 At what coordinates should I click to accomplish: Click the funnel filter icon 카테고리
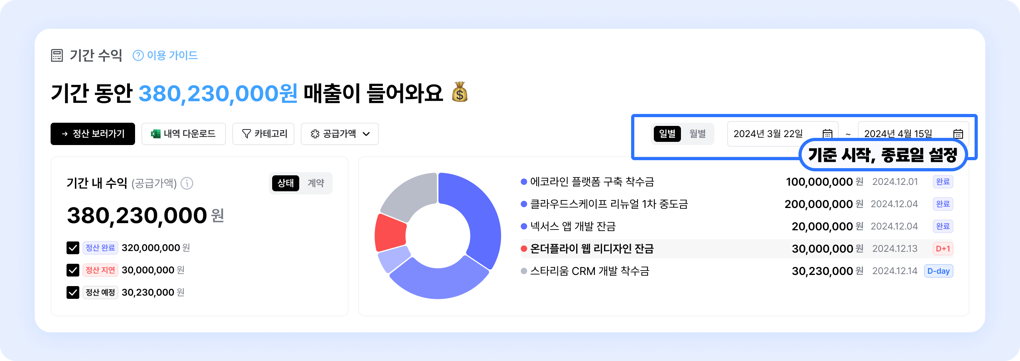(247, 134)
